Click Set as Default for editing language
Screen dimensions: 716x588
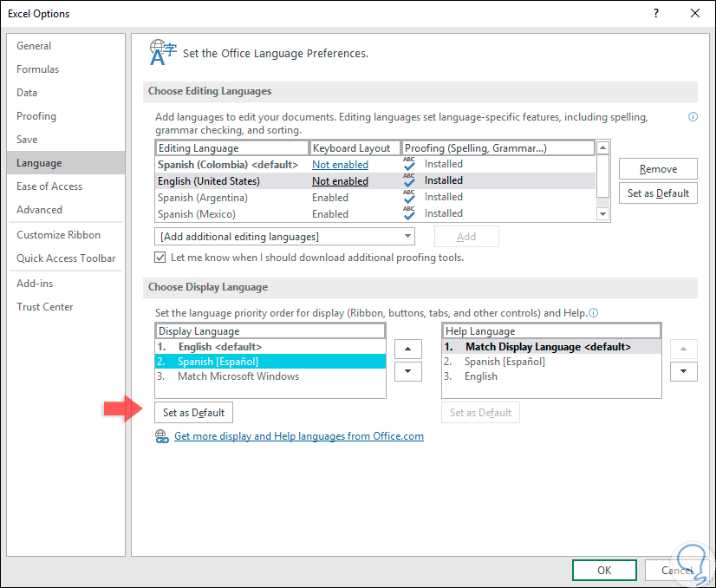click(x=658, y=193)
